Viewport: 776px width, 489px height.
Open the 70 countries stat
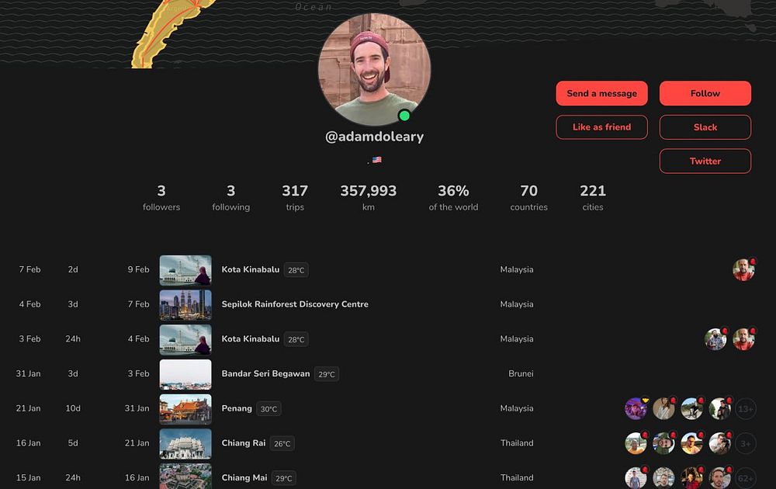[x=528, y=197]
